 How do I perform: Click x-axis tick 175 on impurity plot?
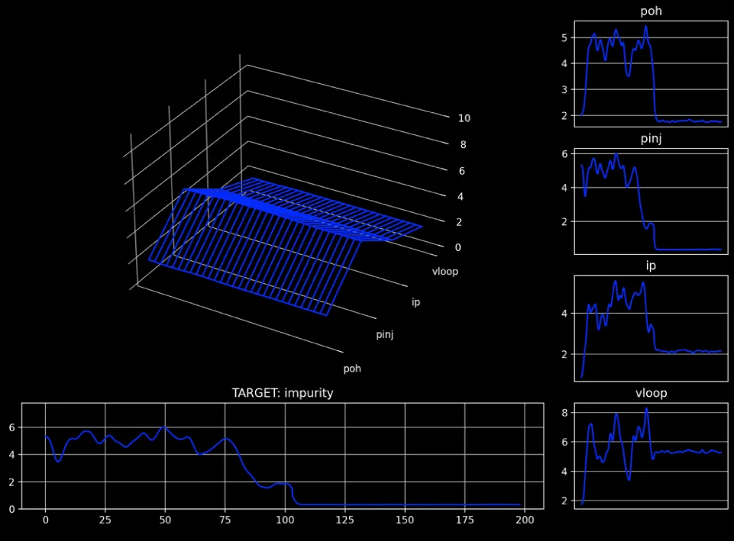pyautogui.click(x=465, y=520)
